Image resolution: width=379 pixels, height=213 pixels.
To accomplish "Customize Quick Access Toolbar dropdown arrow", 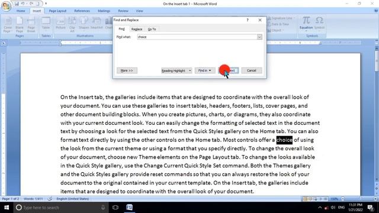I will pyautogui.click(x=46, y=4).
